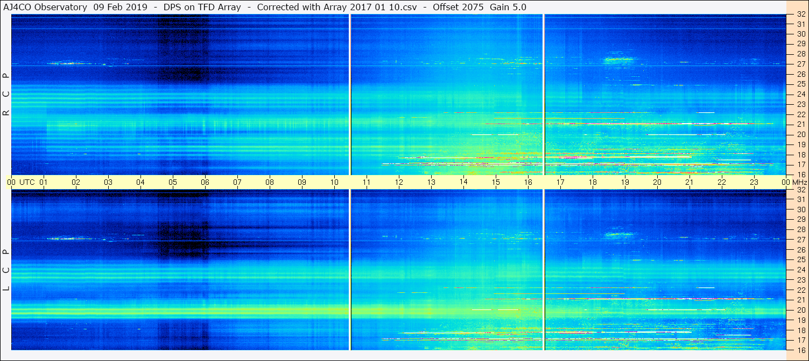Select 28 MHz on the RCP frequency scale
Screen dimensions: 809x361
pyautogui.click(x=800, y=54)
